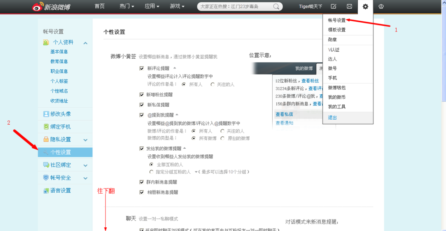Collapse the 新评论提醒 options arrow
Viewport: 446px width, 231px height.
coord(175,68)
